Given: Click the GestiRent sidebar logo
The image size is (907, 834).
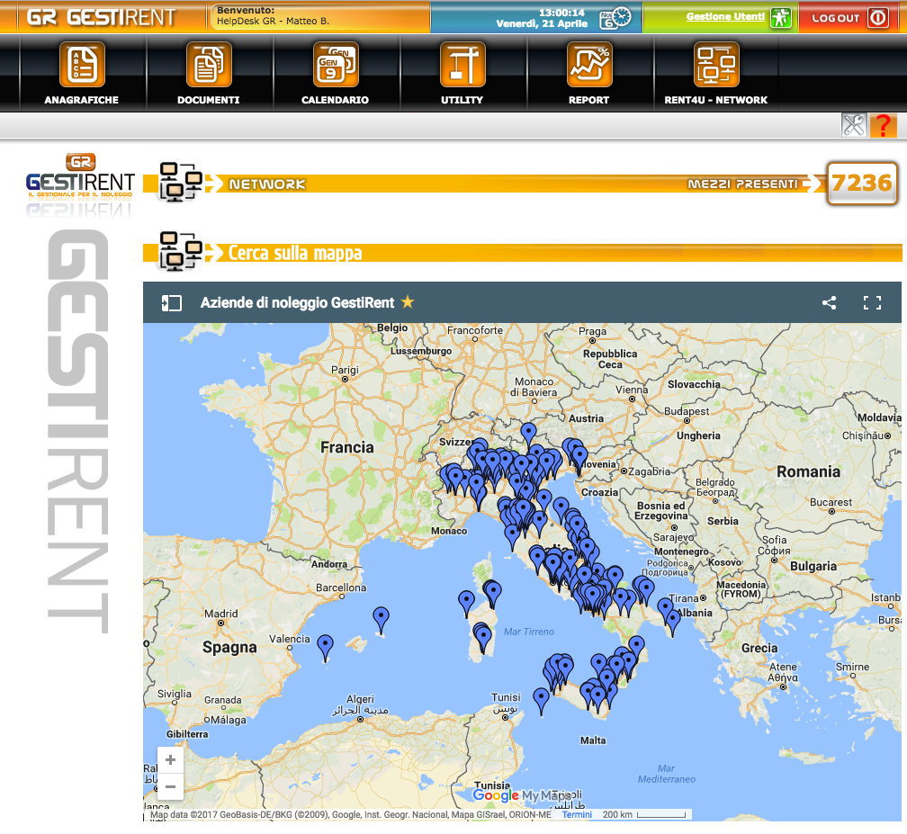Looking at the screenshot, I should coord(80,178).
